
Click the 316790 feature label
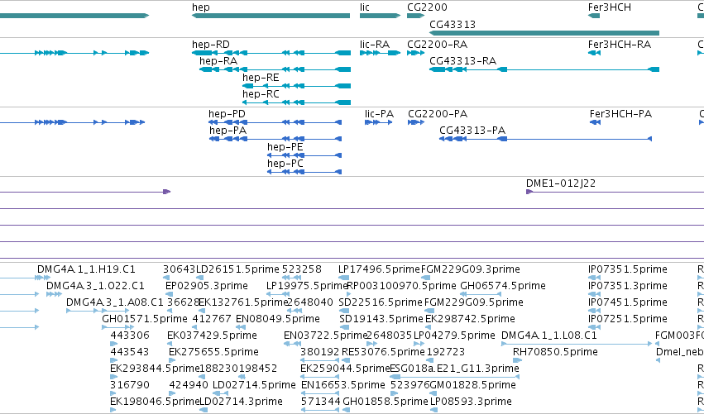(x=130, y=385)
